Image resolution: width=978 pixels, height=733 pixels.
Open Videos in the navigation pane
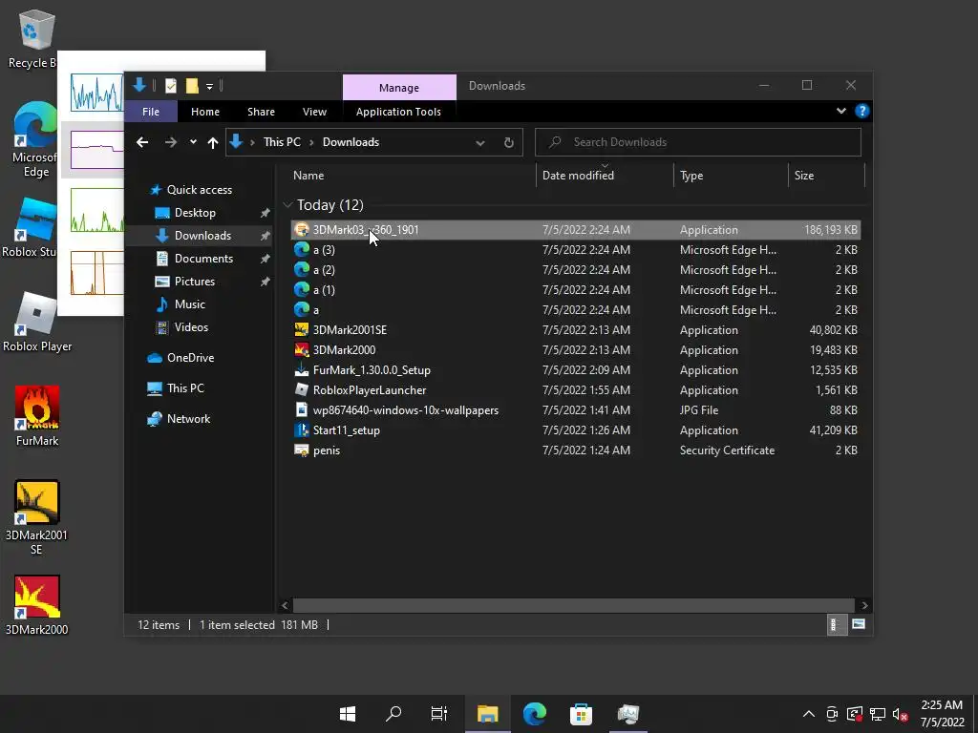point(191,327)
